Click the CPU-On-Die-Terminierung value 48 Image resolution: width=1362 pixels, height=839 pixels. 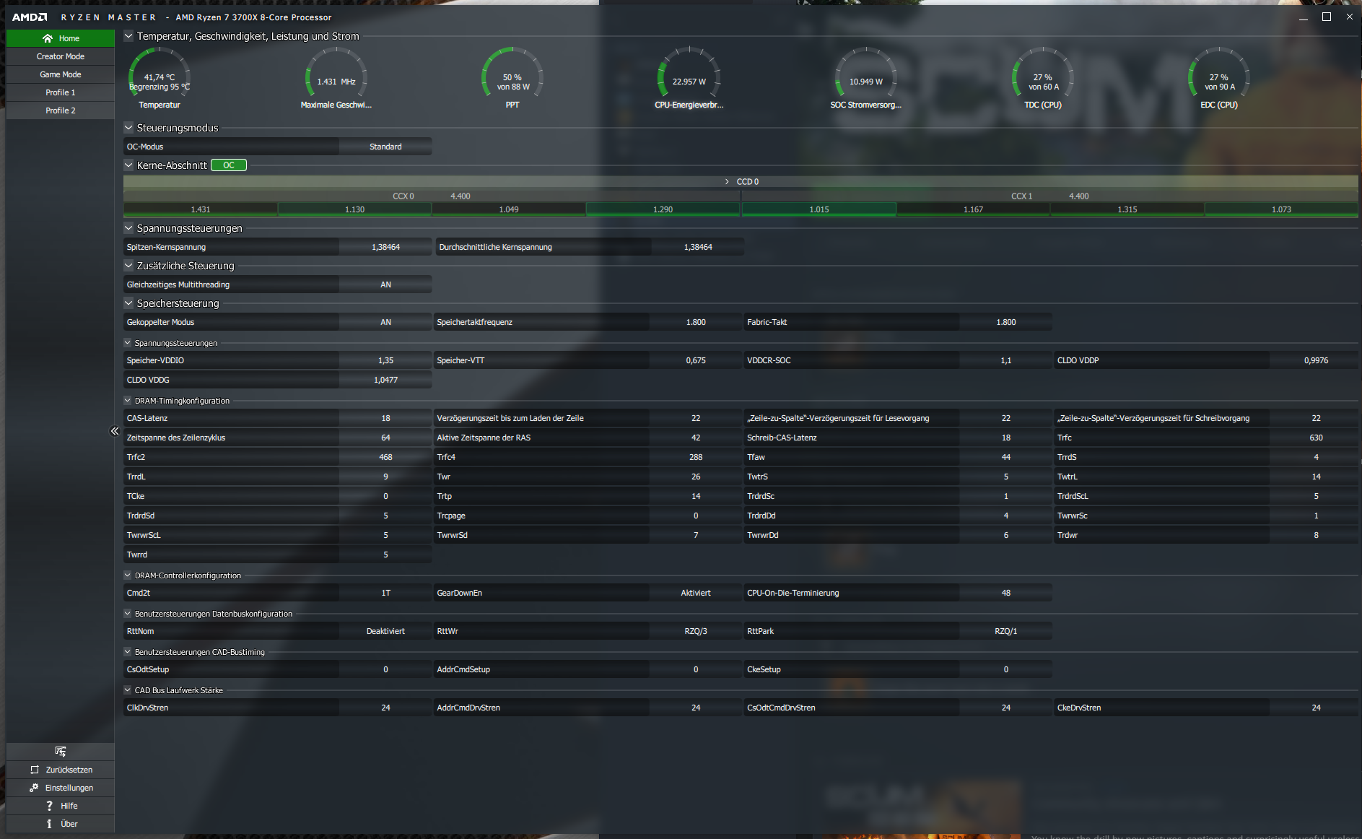[x=1006, y=593]
